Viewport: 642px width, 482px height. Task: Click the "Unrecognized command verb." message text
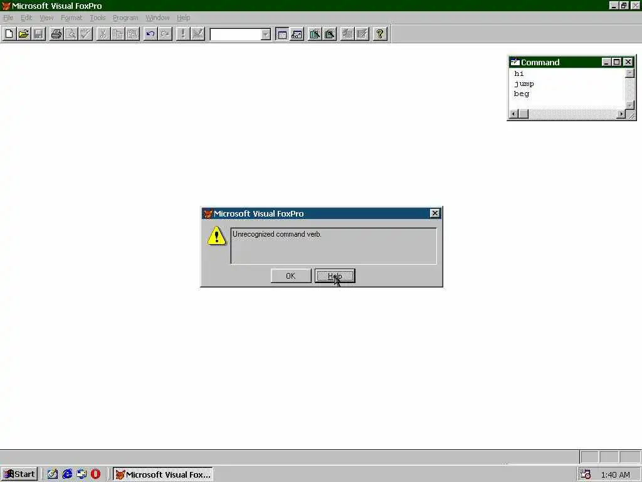[x=276, y=234]
